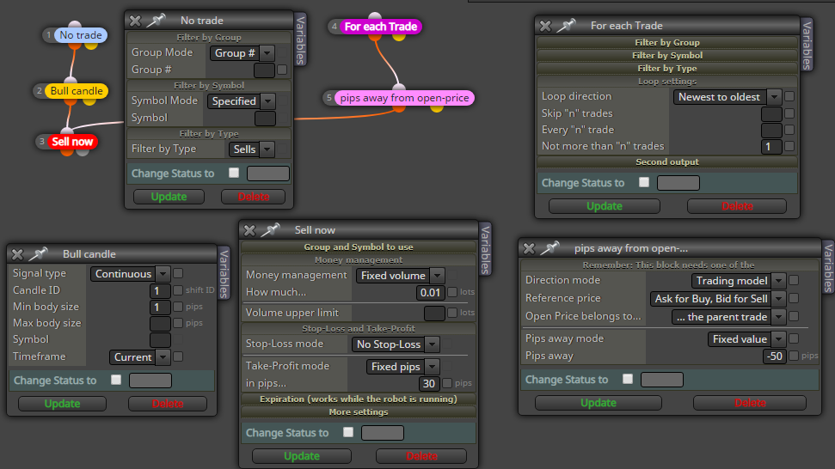Pin the For each Trade panel

(566, 26)
